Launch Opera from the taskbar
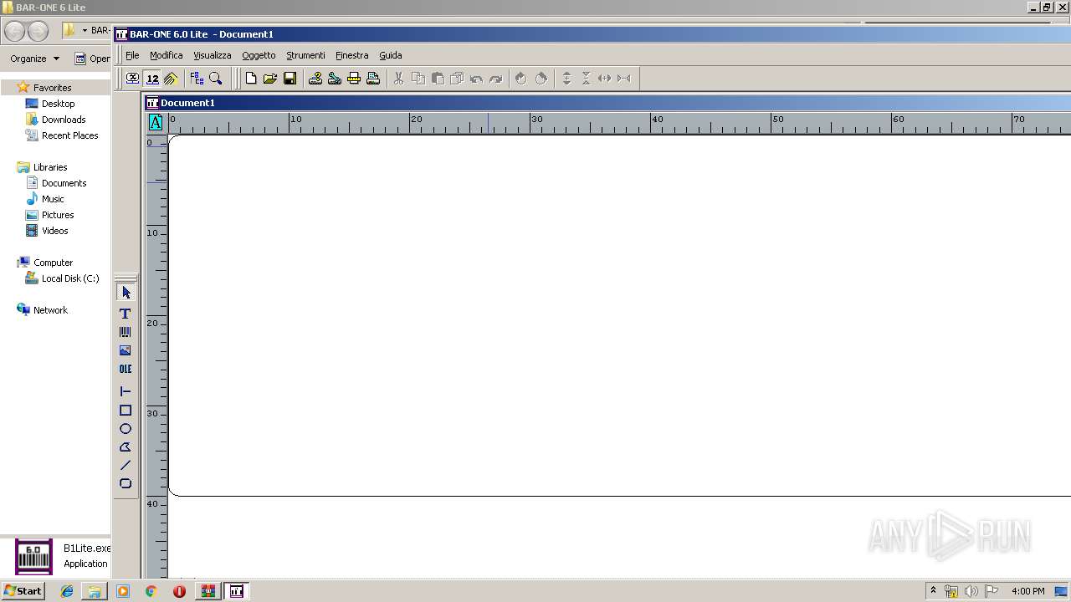 pyautogui.click(x=179, y=591)
